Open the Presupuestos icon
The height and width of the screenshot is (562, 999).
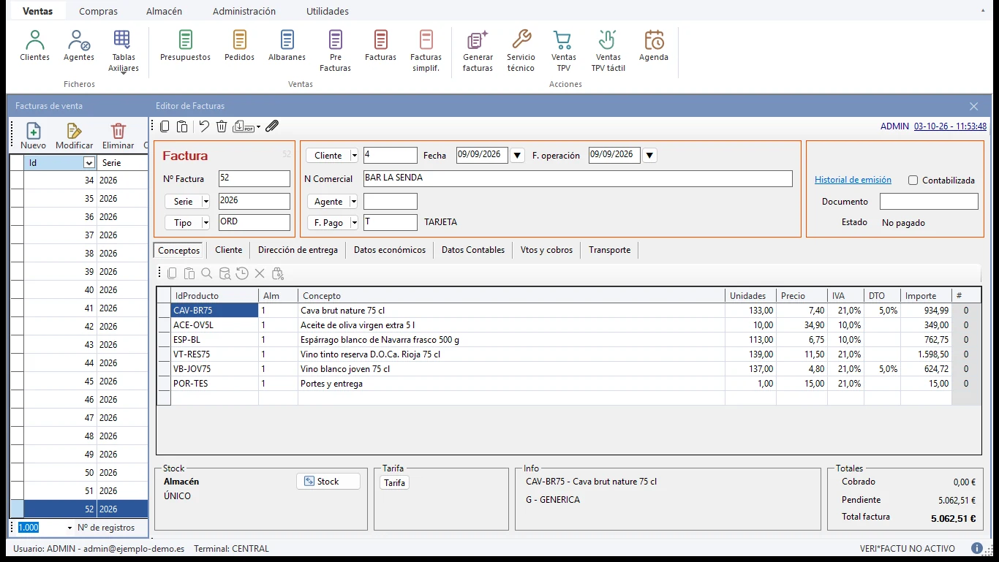click(185, 45)
